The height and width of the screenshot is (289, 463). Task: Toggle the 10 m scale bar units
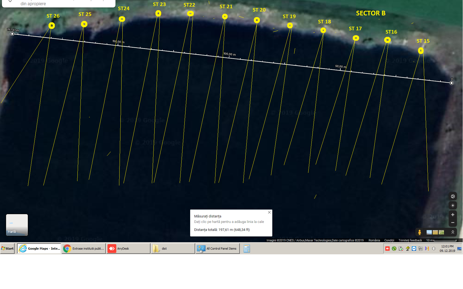[x=441, y=240]
